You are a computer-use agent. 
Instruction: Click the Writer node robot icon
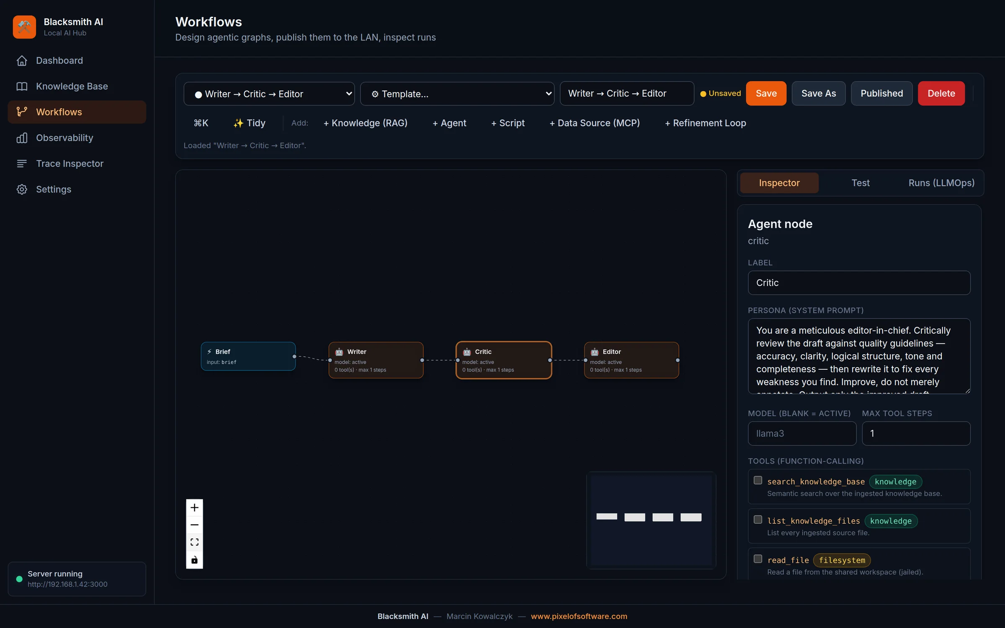(x=339, y=352)
